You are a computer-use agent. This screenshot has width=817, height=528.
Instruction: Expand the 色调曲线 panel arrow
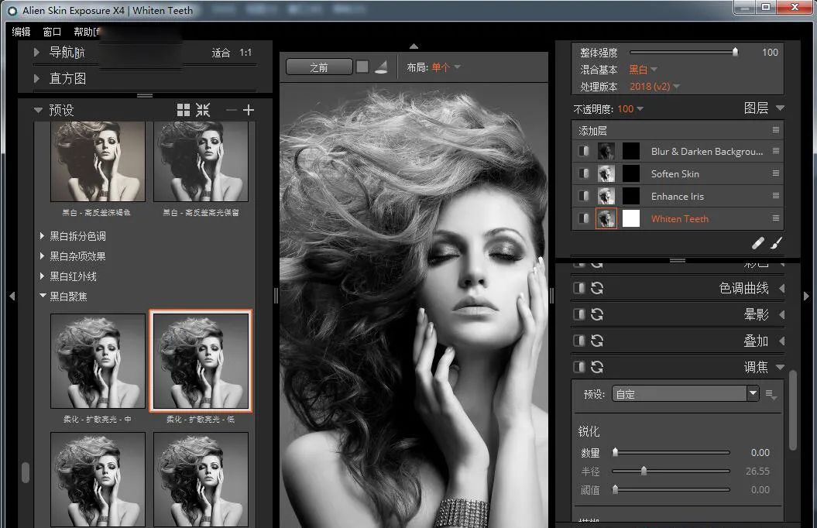coord(781,288)
